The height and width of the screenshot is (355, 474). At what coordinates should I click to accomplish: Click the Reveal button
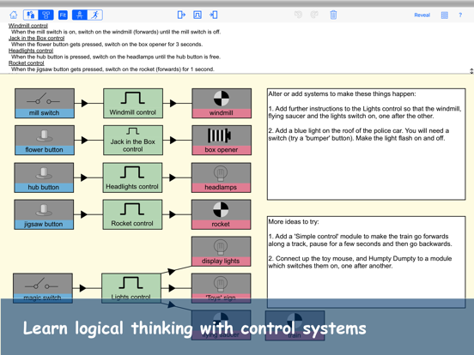pyautogui.click(x=422, y=15)
